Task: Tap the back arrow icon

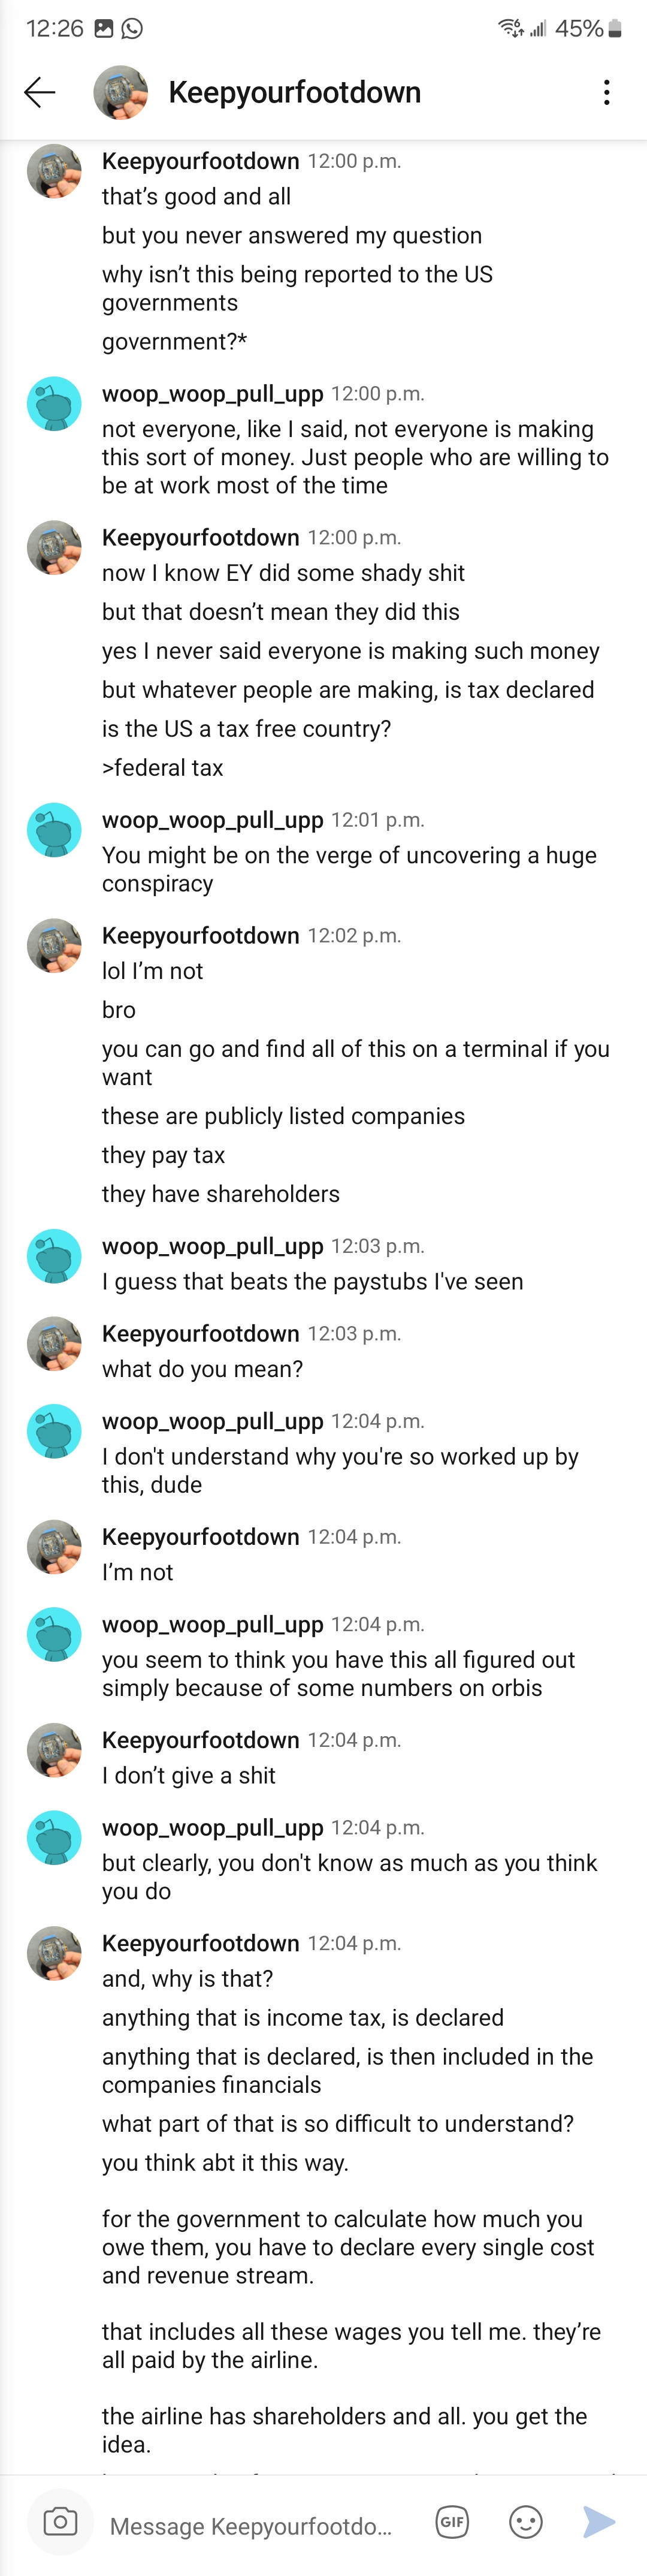Action: click(40, 93)
